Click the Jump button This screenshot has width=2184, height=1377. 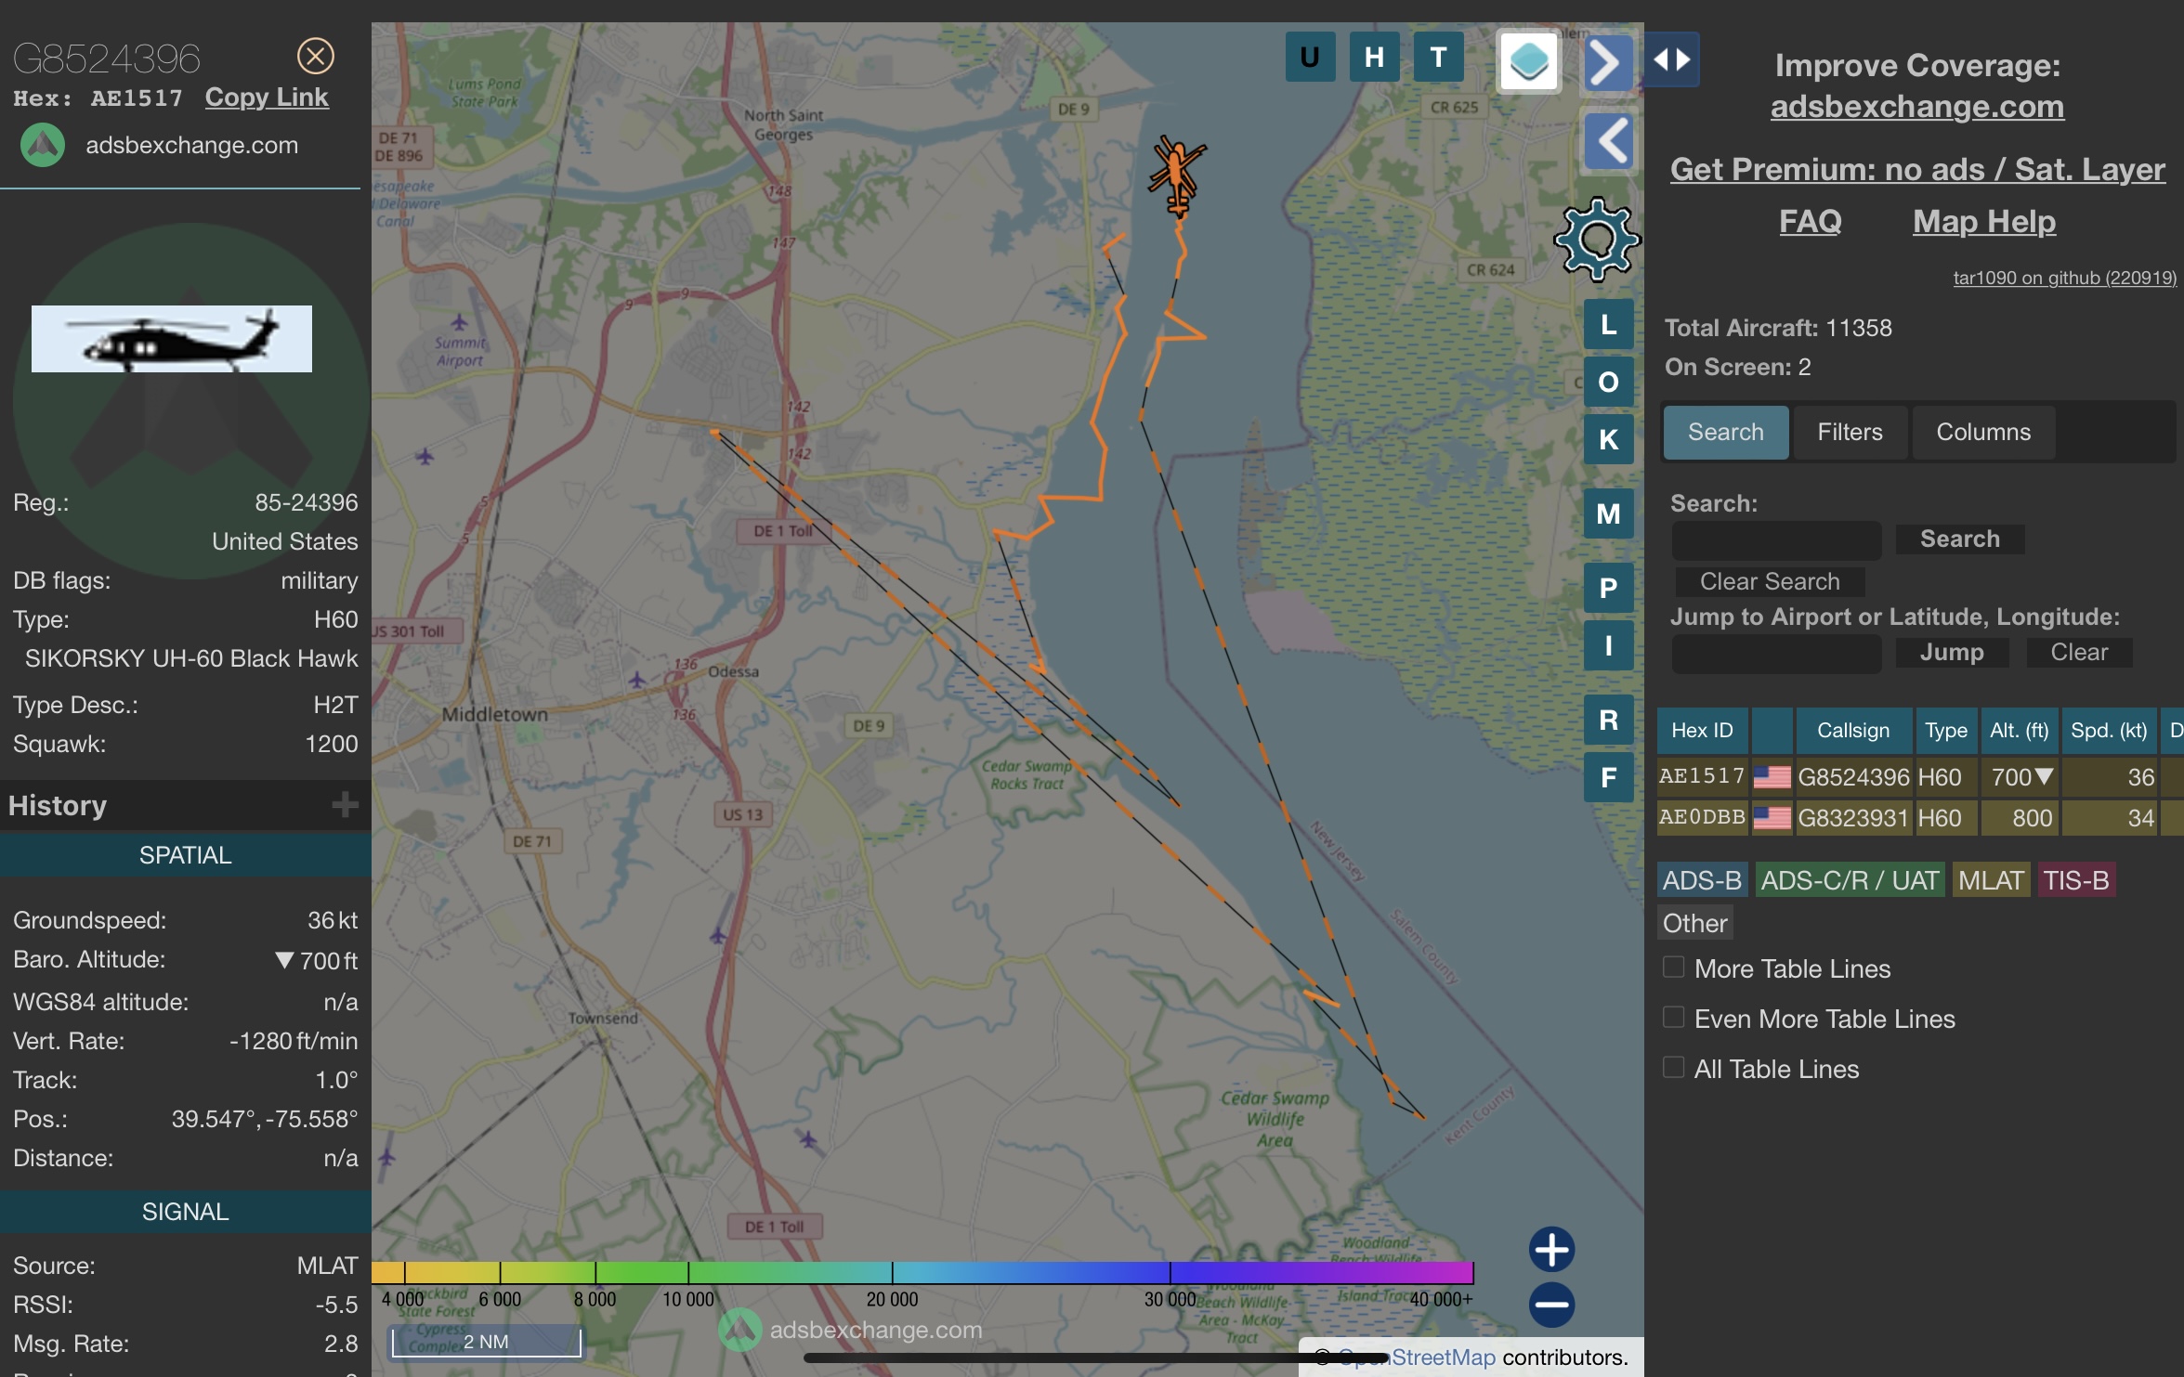click(x=1952, y=653)
